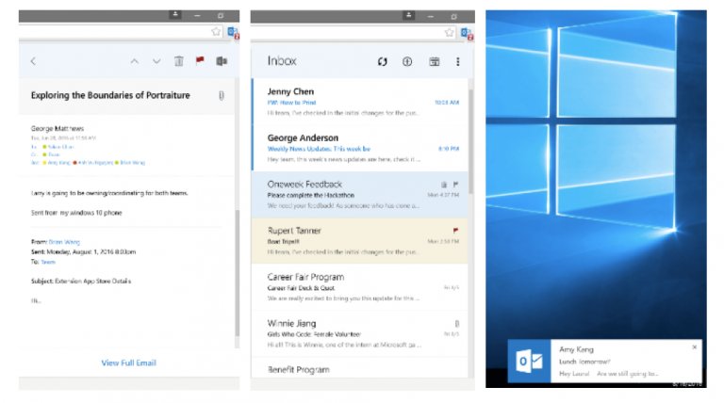Click scrollbar in the Inbox list
Image resolution: width=724 pixels, height=403 pixels.
coord(470,142)
